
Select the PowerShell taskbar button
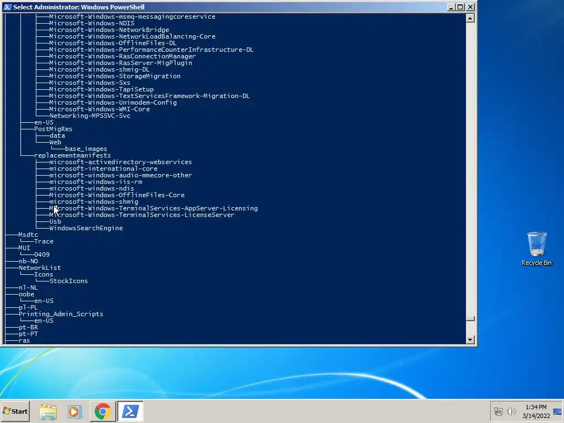(x=130, y=411)
